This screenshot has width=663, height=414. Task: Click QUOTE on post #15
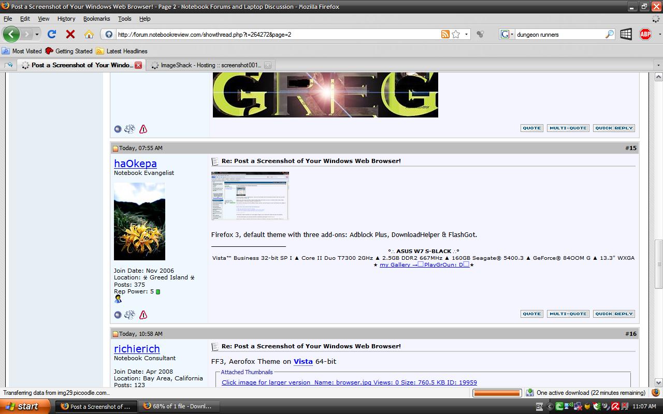tap(531, 314)
